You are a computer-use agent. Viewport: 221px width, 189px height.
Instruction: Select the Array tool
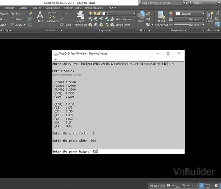(x=17, y=25)
